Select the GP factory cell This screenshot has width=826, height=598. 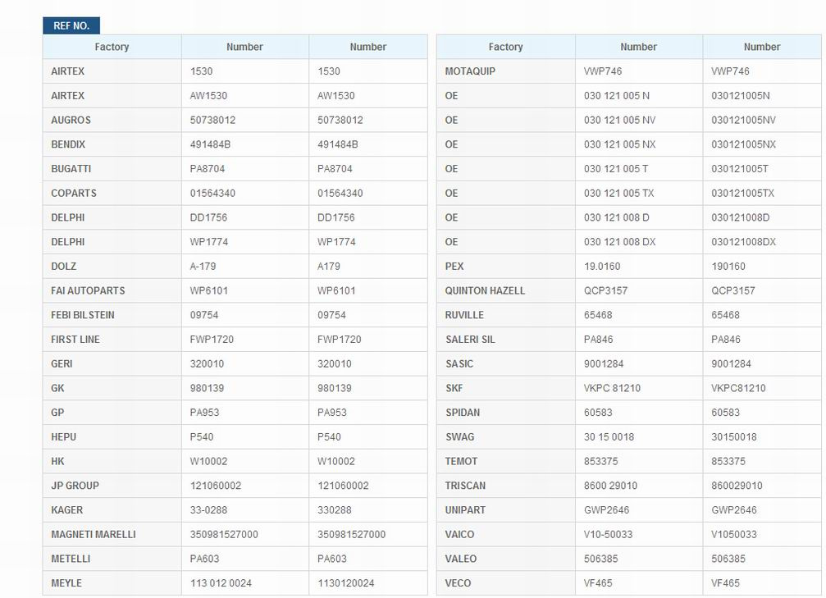pyautogui.click(x=112, y=413)
